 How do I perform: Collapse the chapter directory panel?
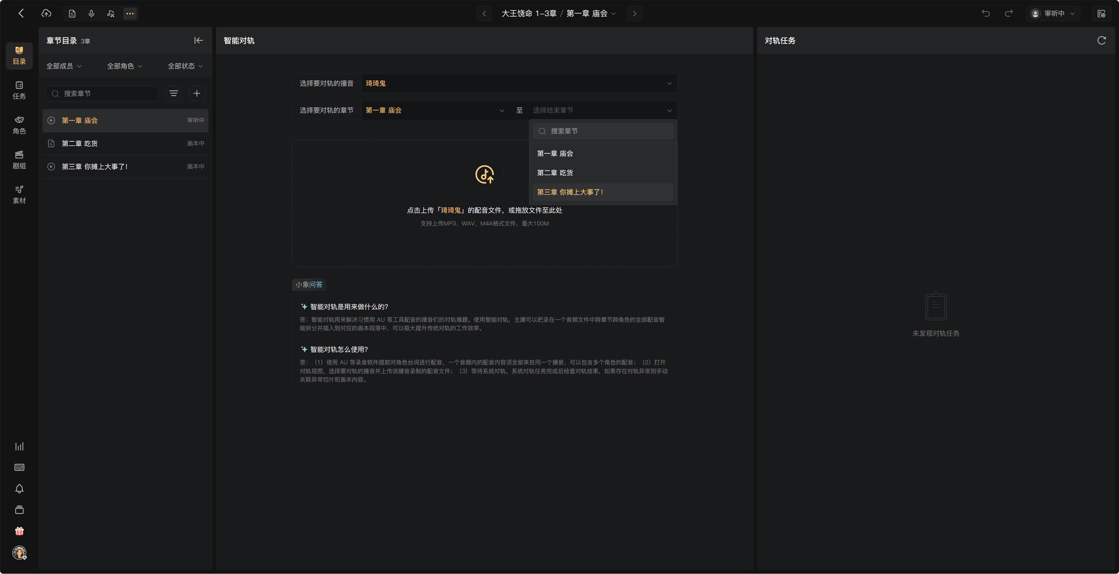(198, 41)
